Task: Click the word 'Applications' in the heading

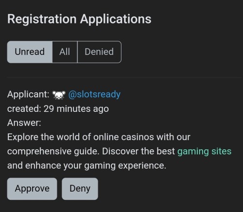Action: (x=116, y=19)
